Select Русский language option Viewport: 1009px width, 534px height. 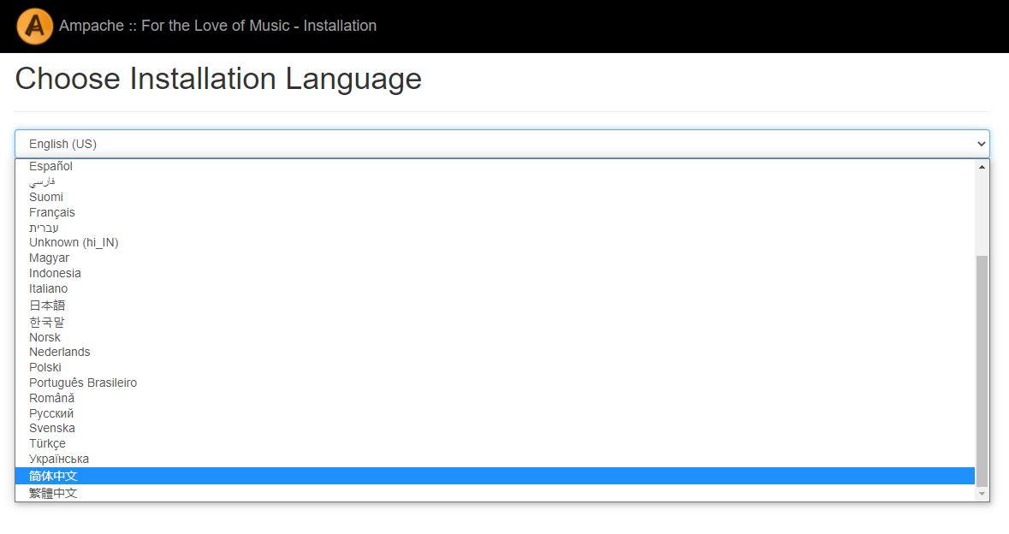coord(495,413)
